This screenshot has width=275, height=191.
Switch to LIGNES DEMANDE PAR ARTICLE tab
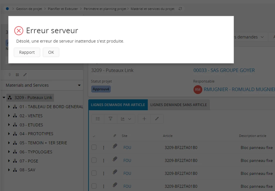click(118, 105)
